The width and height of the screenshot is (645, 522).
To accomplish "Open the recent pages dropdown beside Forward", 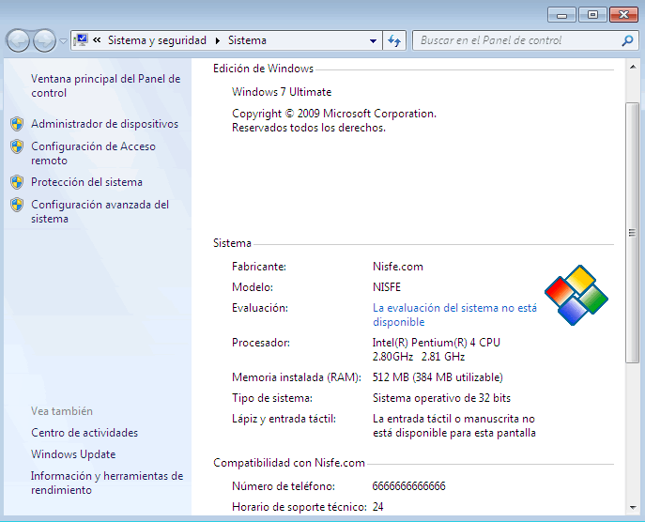I will (x=63, y=40).
